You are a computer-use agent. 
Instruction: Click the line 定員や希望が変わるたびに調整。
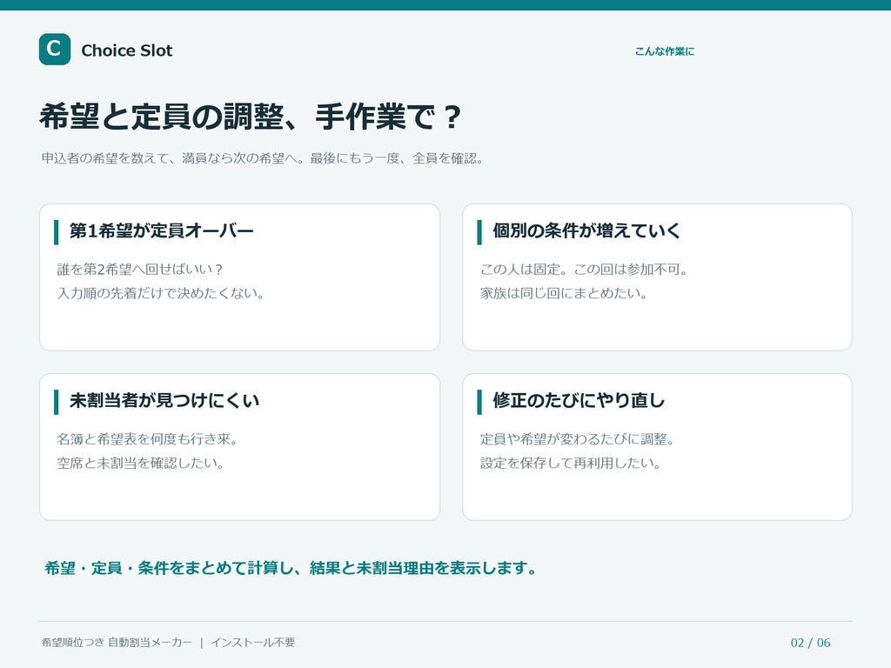(578, 439)
